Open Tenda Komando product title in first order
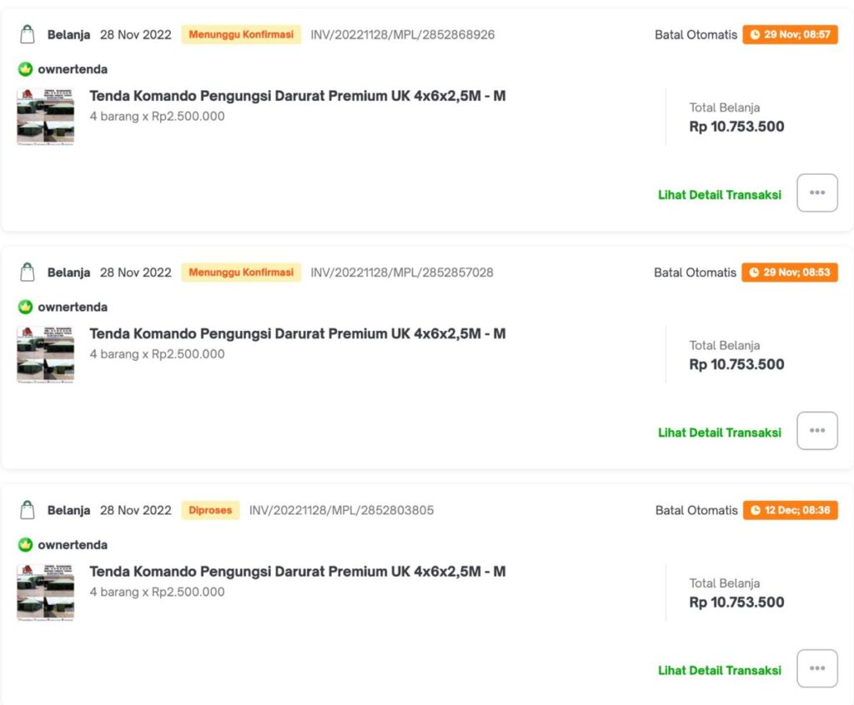Screen dimensions: 854x705 297,96
